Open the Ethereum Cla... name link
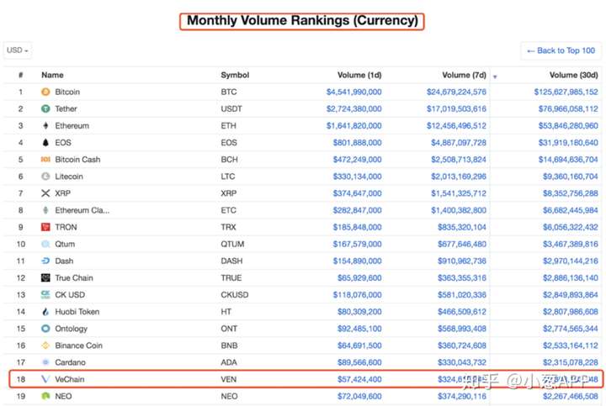This screenshot has width=606, height=406. 82,210
